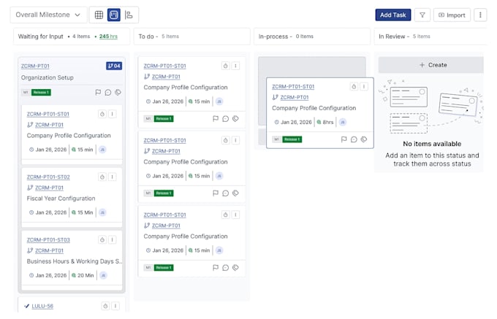Toggle the 04 subtask badge on ZCRM-PT01
The image size is (497, 319).
point(114,66)
